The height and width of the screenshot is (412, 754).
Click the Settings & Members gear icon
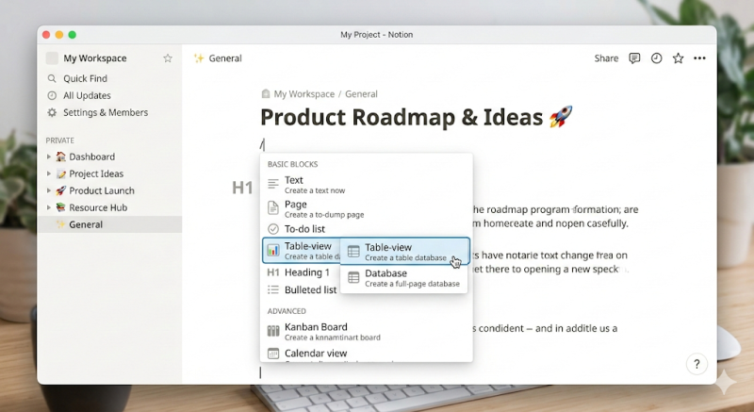point(52,112)
